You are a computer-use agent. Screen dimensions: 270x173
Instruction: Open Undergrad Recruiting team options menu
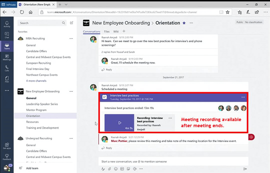[x=71, y=138]
